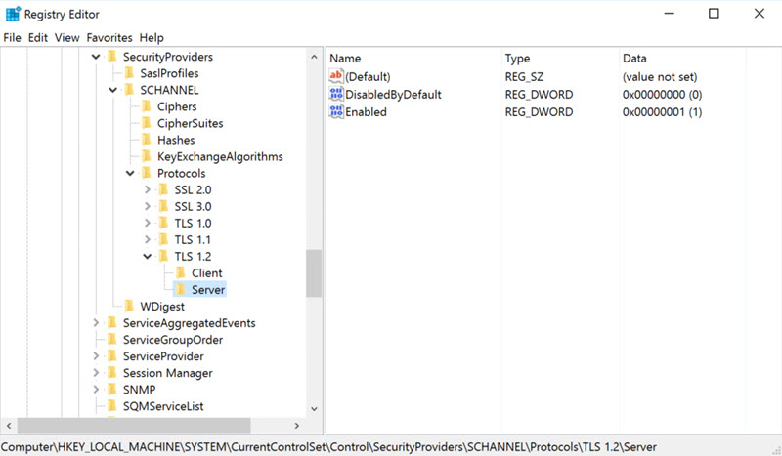Viewport: 782px width, 456px height.
Task: Expand the ServiceAggregatedEvents key
Action: pyautogui.click(x=96, y=323)
